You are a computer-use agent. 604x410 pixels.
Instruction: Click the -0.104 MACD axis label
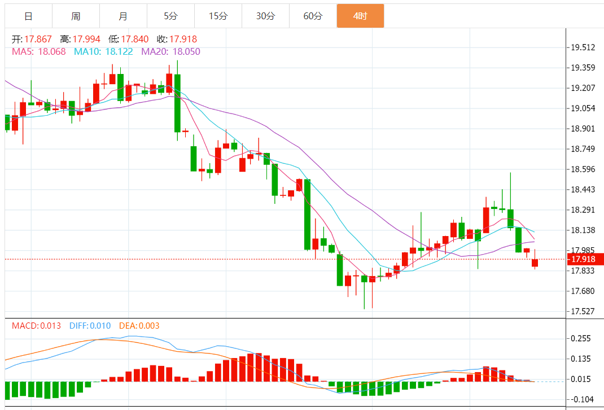click(582, 399)
